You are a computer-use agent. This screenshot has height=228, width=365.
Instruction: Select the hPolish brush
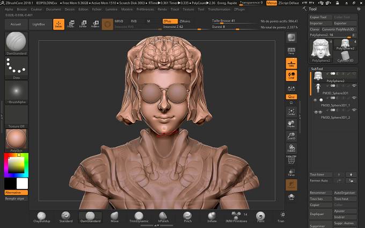point(163,217)
